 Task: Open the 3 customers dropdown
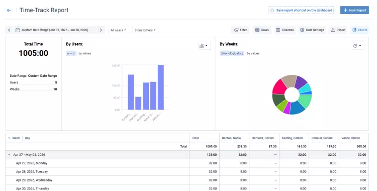click(x=145, y=30)
